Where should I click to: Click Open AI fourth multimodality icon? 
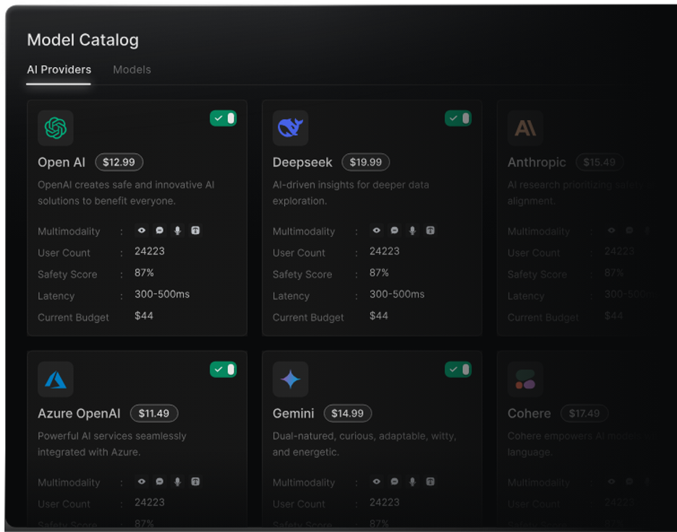195,231
